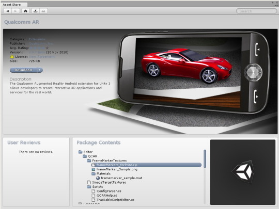Image resolution: width=279 pixels, height=209 pixels.
Task: Click the rightmost grey toolbar button
Action: 43,11
